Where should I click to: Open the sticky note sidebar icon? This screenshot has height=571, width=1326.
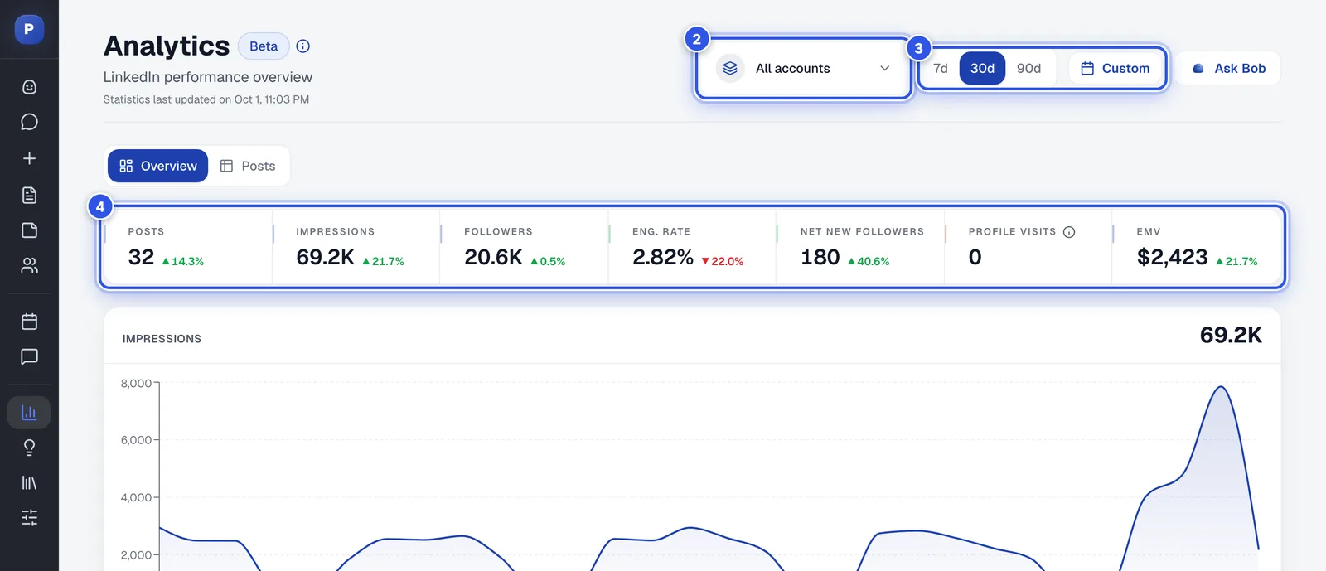coord(29,230)
